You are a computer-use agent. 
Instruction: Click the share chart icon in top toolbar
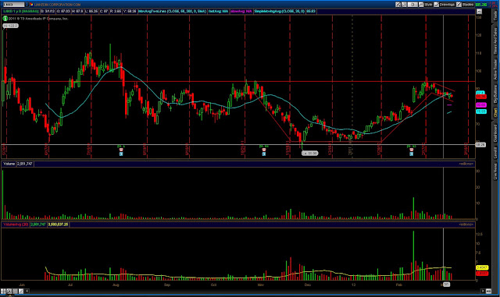[x=398, y=5]
